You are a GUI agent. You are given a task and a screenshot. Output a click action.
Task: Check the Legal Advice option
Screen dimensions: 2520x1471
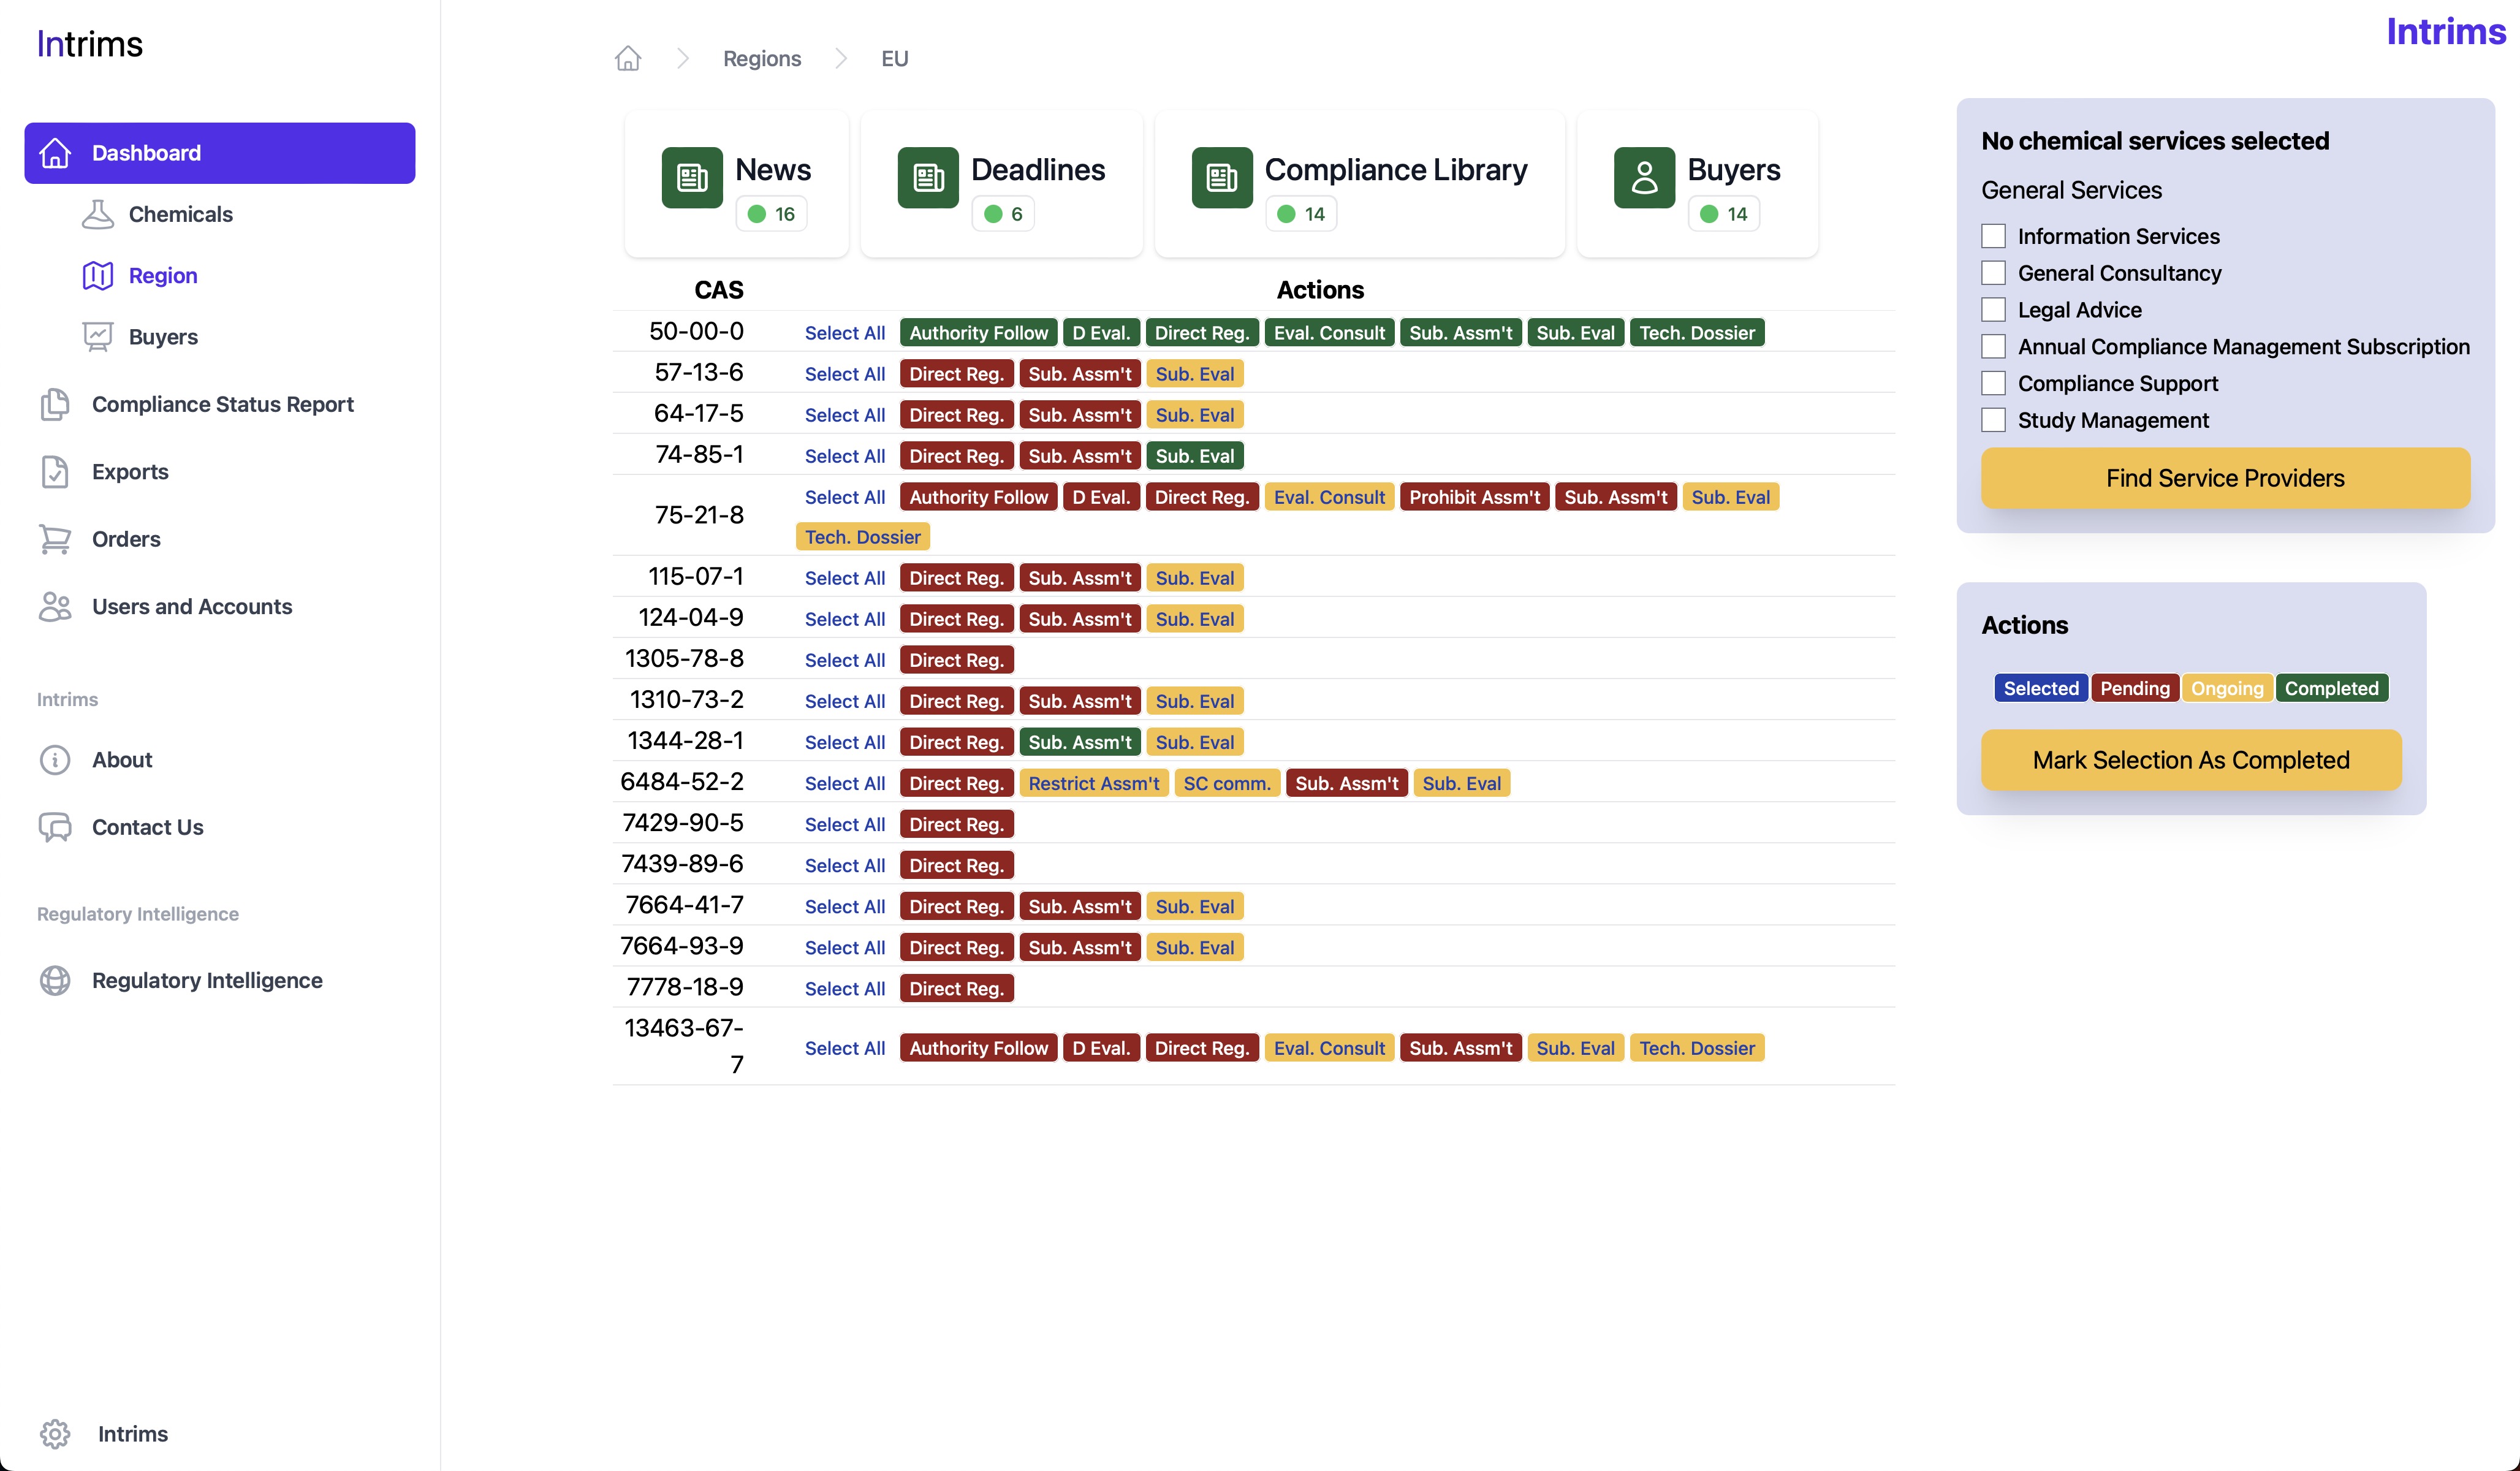coord(1993,310)
